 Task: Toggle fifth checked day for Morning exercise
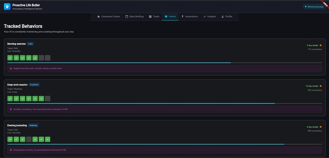[x=35, y=58]
